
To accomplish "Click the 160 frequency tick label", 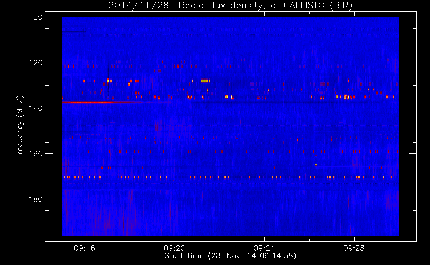I will click(36, 154).
